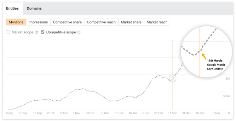Uncheck the Competitive scope checkbox
The image size is (236, 121).
(43, 32)
